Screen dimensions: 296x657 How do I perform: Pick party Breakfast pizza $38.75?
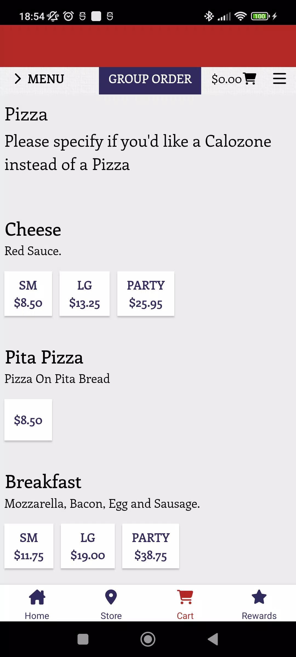click(x=151, y=546)
